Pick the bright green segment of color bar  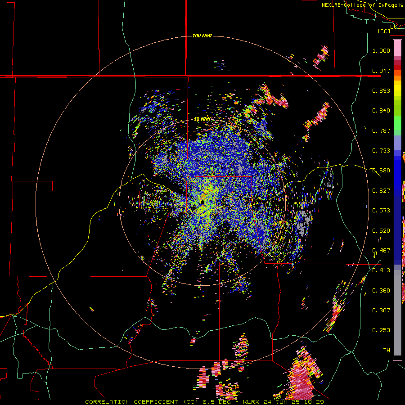(x=397, y=123)
